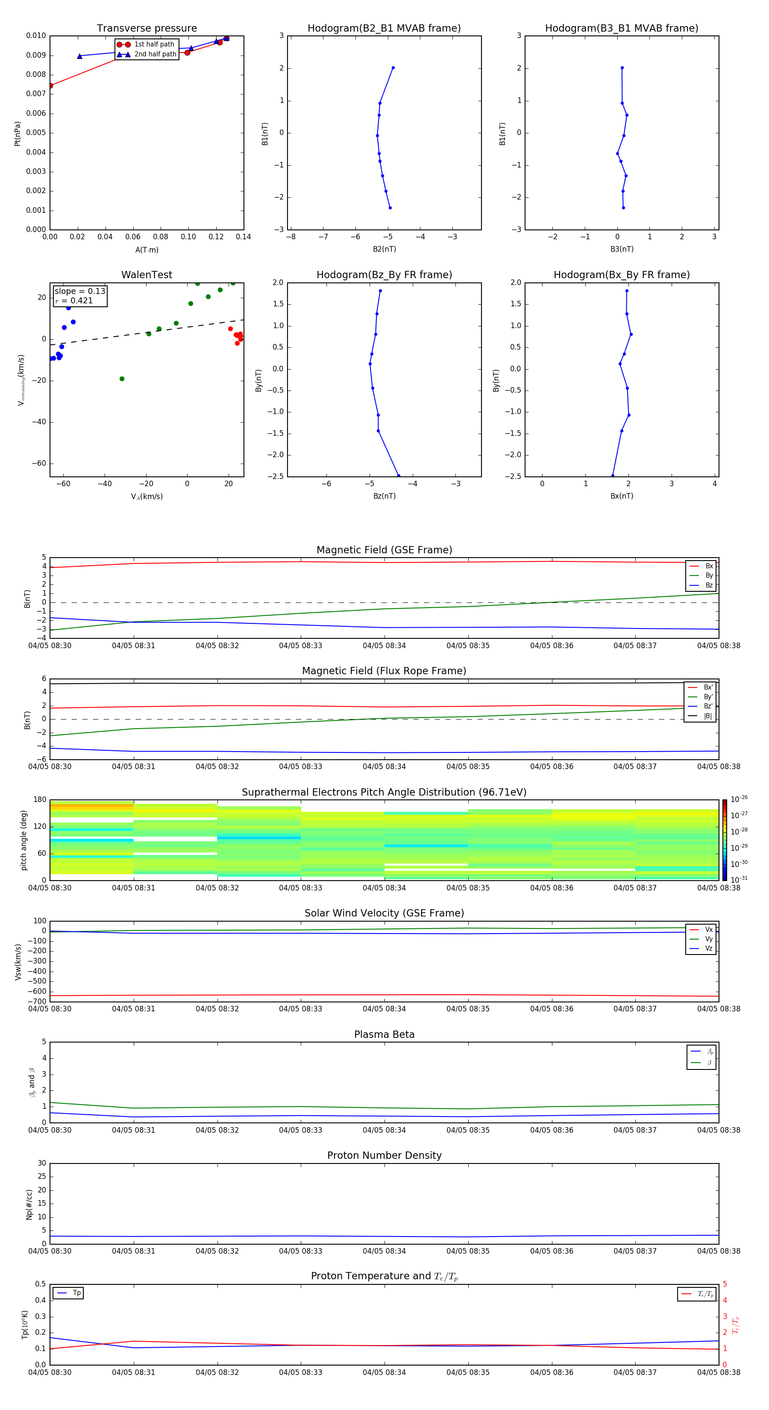Click the 'V_A(km/s)' x-axis label
Screen dimensions: 769x1410
pyautogui.click(x=147, y=496)
